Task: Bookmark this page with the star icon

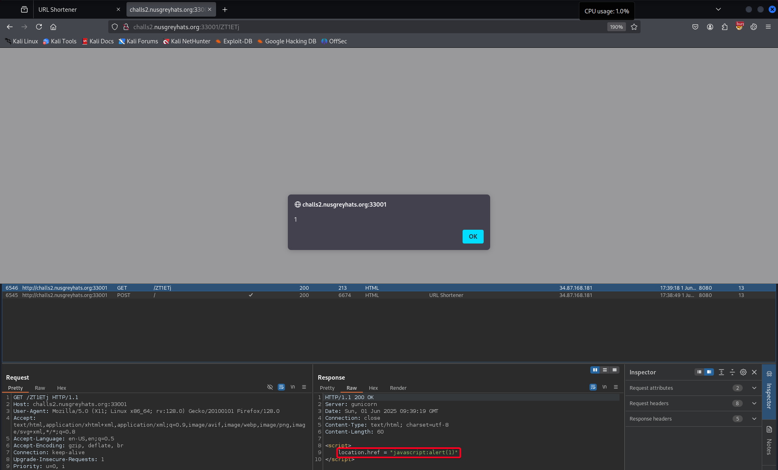Action: click(x=634, y=27)
